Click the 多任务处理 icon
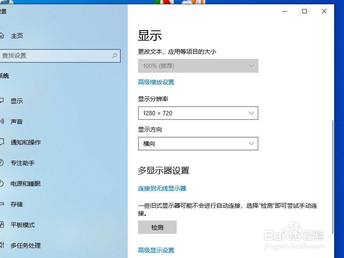Screen dimensions: 344x258 point(2,245)
